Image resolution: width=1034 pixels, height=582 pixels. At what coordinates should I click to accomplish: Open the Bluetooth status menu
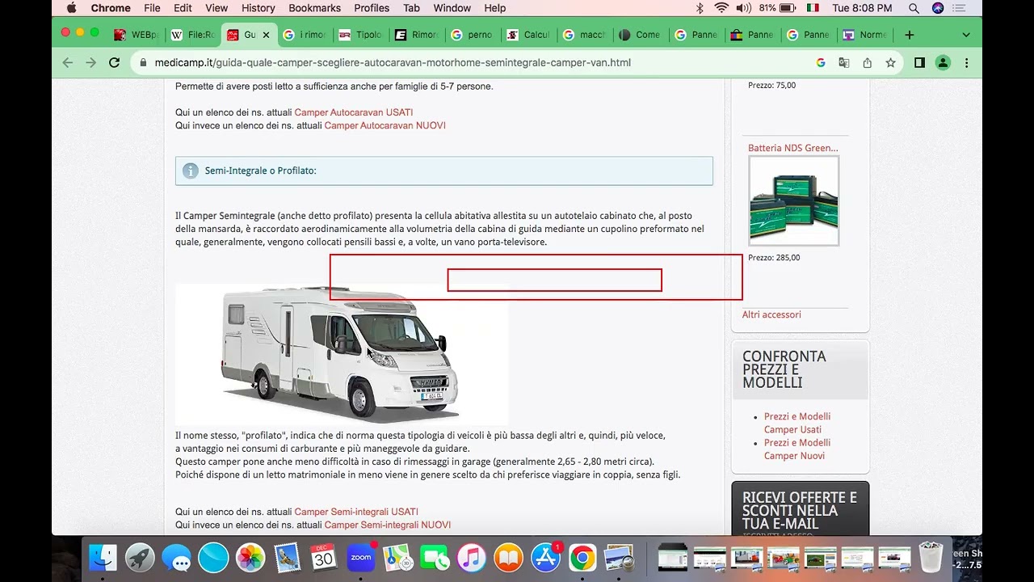click(x=700, y=8)
